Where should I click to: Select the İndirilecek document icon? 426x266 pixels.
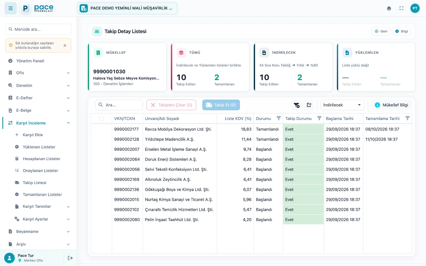click(x=264, y=53)
